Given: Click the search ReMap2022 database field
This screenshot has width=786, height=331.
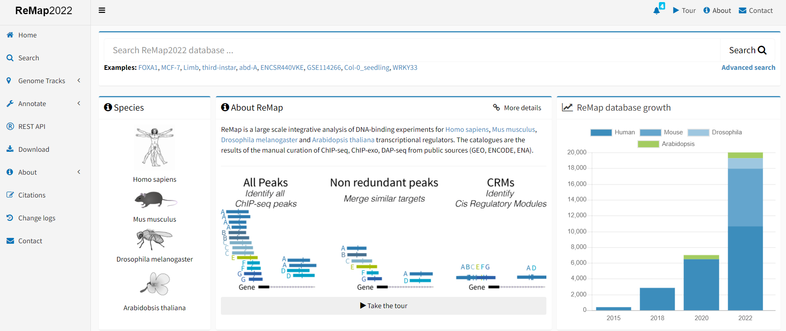Looking at the screenshot, I should click(412, 50).
